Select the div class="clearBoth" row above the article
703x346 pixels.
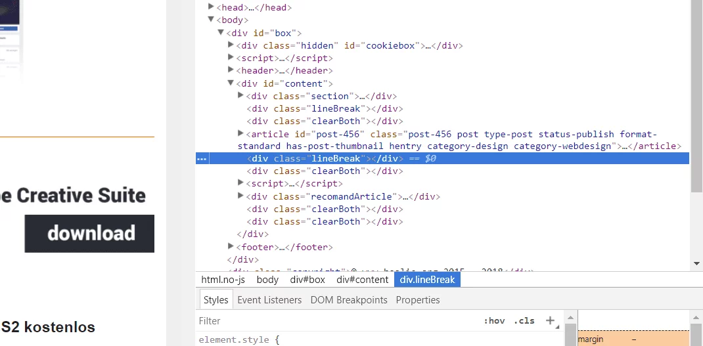click(x=325, y=121)
